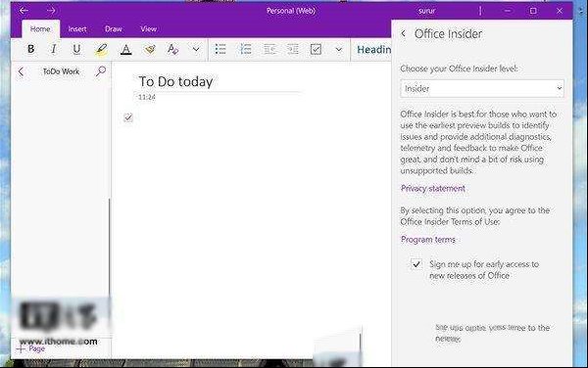Open search with the magnifier icon

click(x=101, y=70)
